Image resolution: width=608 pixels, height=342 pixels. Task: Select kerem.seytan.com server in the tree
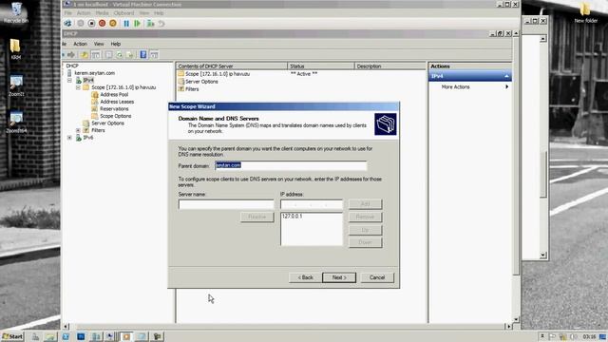pos(95,73)
